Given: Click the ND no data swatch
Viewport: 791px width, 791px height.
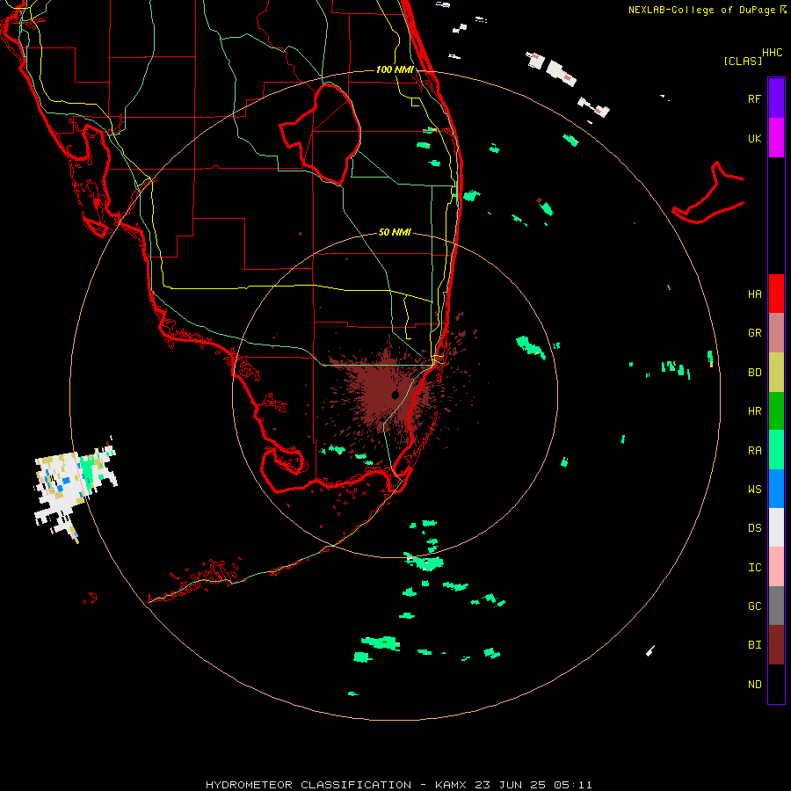Looking at the screenshot, I should [776, 684].
